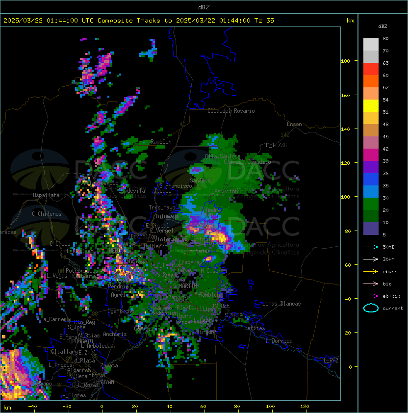Click the 'C_Guido' place label
The image size is (408, 413).
(x=60, y=244)
